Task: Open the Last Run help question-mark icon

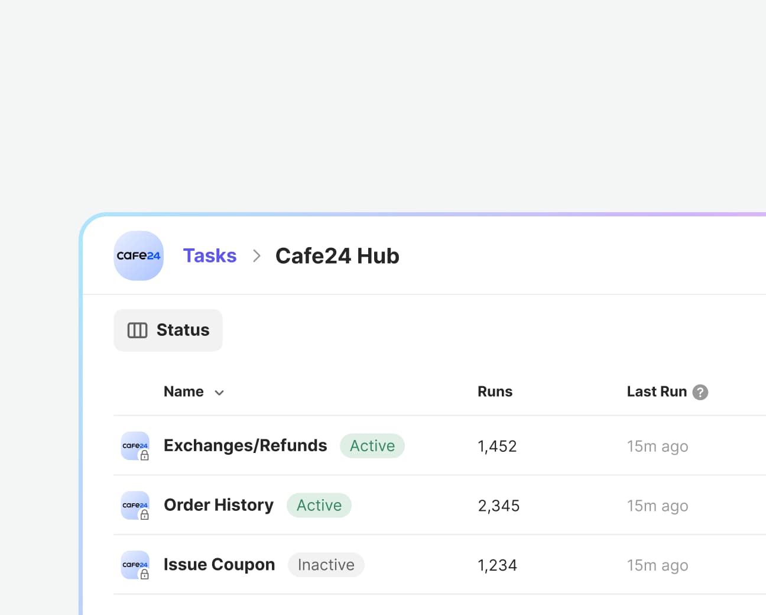Action: click(x=700, y=392)
